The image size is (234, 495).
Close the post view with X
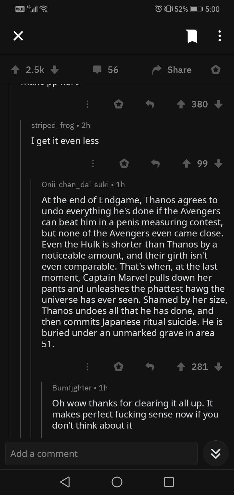coord(18,36)
